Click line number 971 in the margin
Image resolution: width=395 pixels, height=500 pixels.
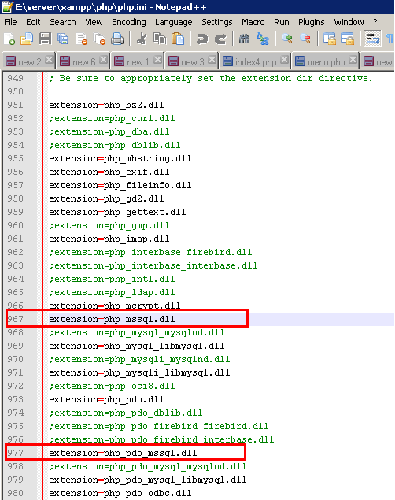pos(15,372)
